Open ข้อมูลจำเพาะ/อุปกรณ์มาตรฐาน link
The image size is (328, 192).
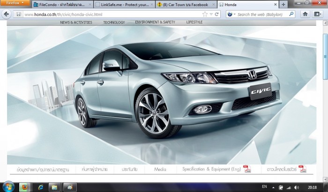(x=43, y=170)
